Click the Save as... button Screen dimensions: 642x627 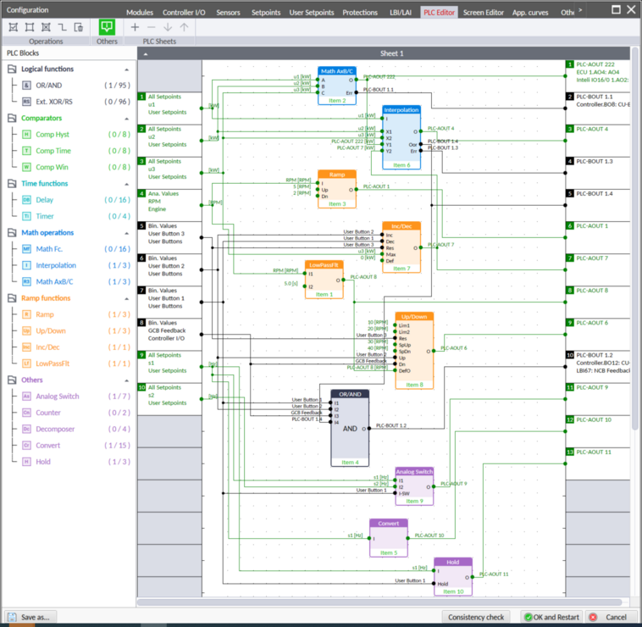(30, 617)
